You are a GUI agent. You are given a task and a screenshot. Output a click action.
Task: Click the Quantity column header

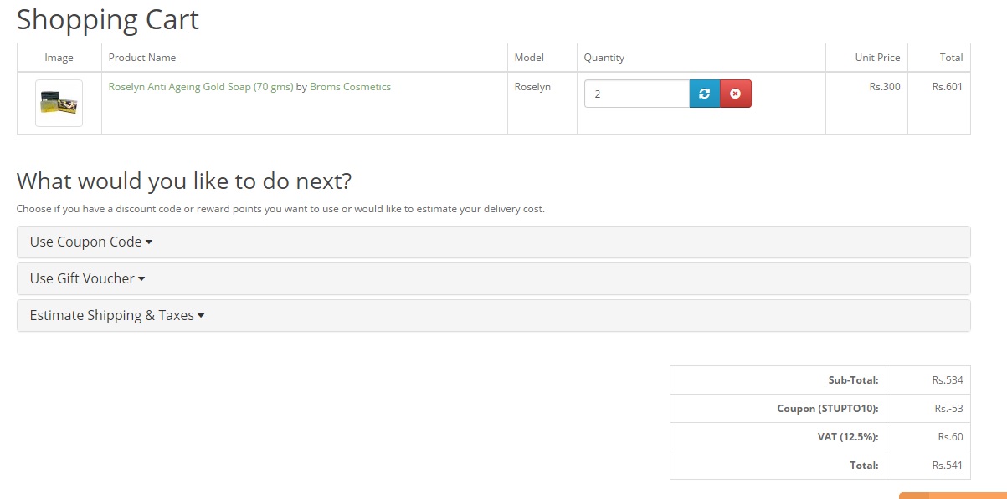click(x=604, y=58)
